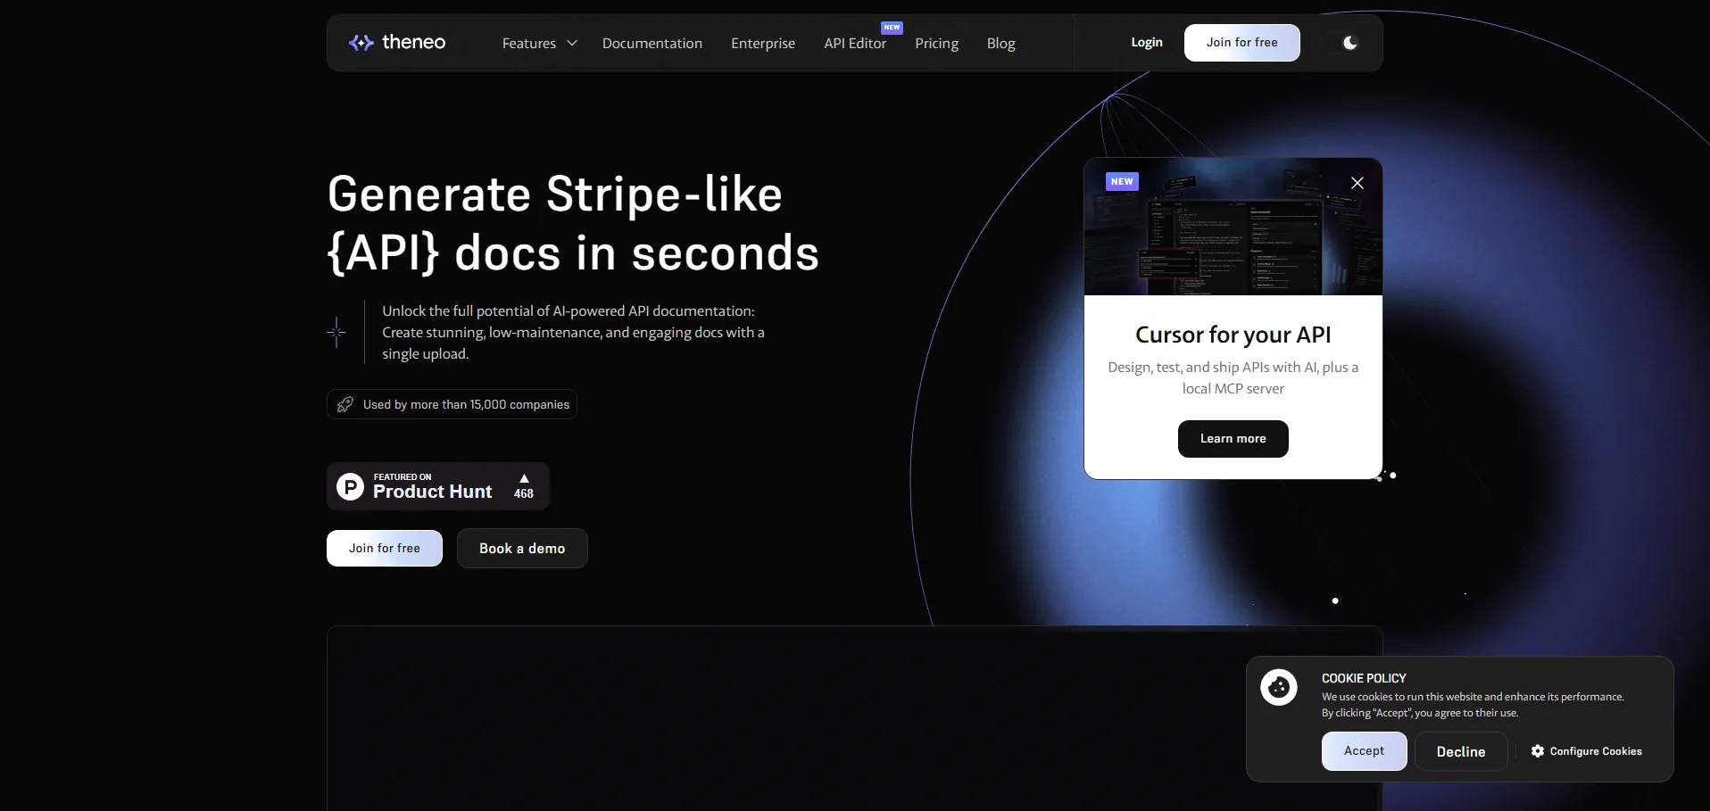Decline the cookies
This screenshot has height=811, width=1710.
click(x=1460, y=751)
